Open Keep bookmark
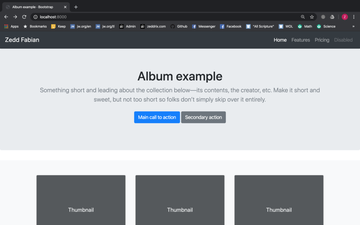360x225 pixels. coord(58,26)
